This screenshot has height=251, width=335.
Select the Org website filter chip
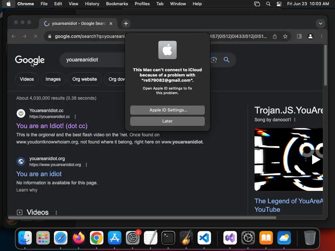pos(84,79)
